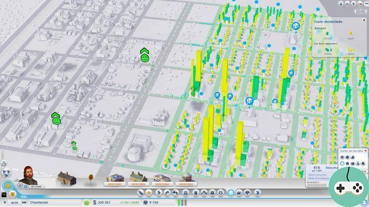This screenshot has height=207, width=369.
Task: Click the green Bâtiments legend swatch
Action: pos(327,33)
